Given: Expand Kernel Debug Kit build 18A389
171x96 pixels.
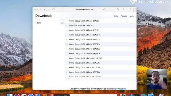Looking at the screenshot, I should click(67, 30).
